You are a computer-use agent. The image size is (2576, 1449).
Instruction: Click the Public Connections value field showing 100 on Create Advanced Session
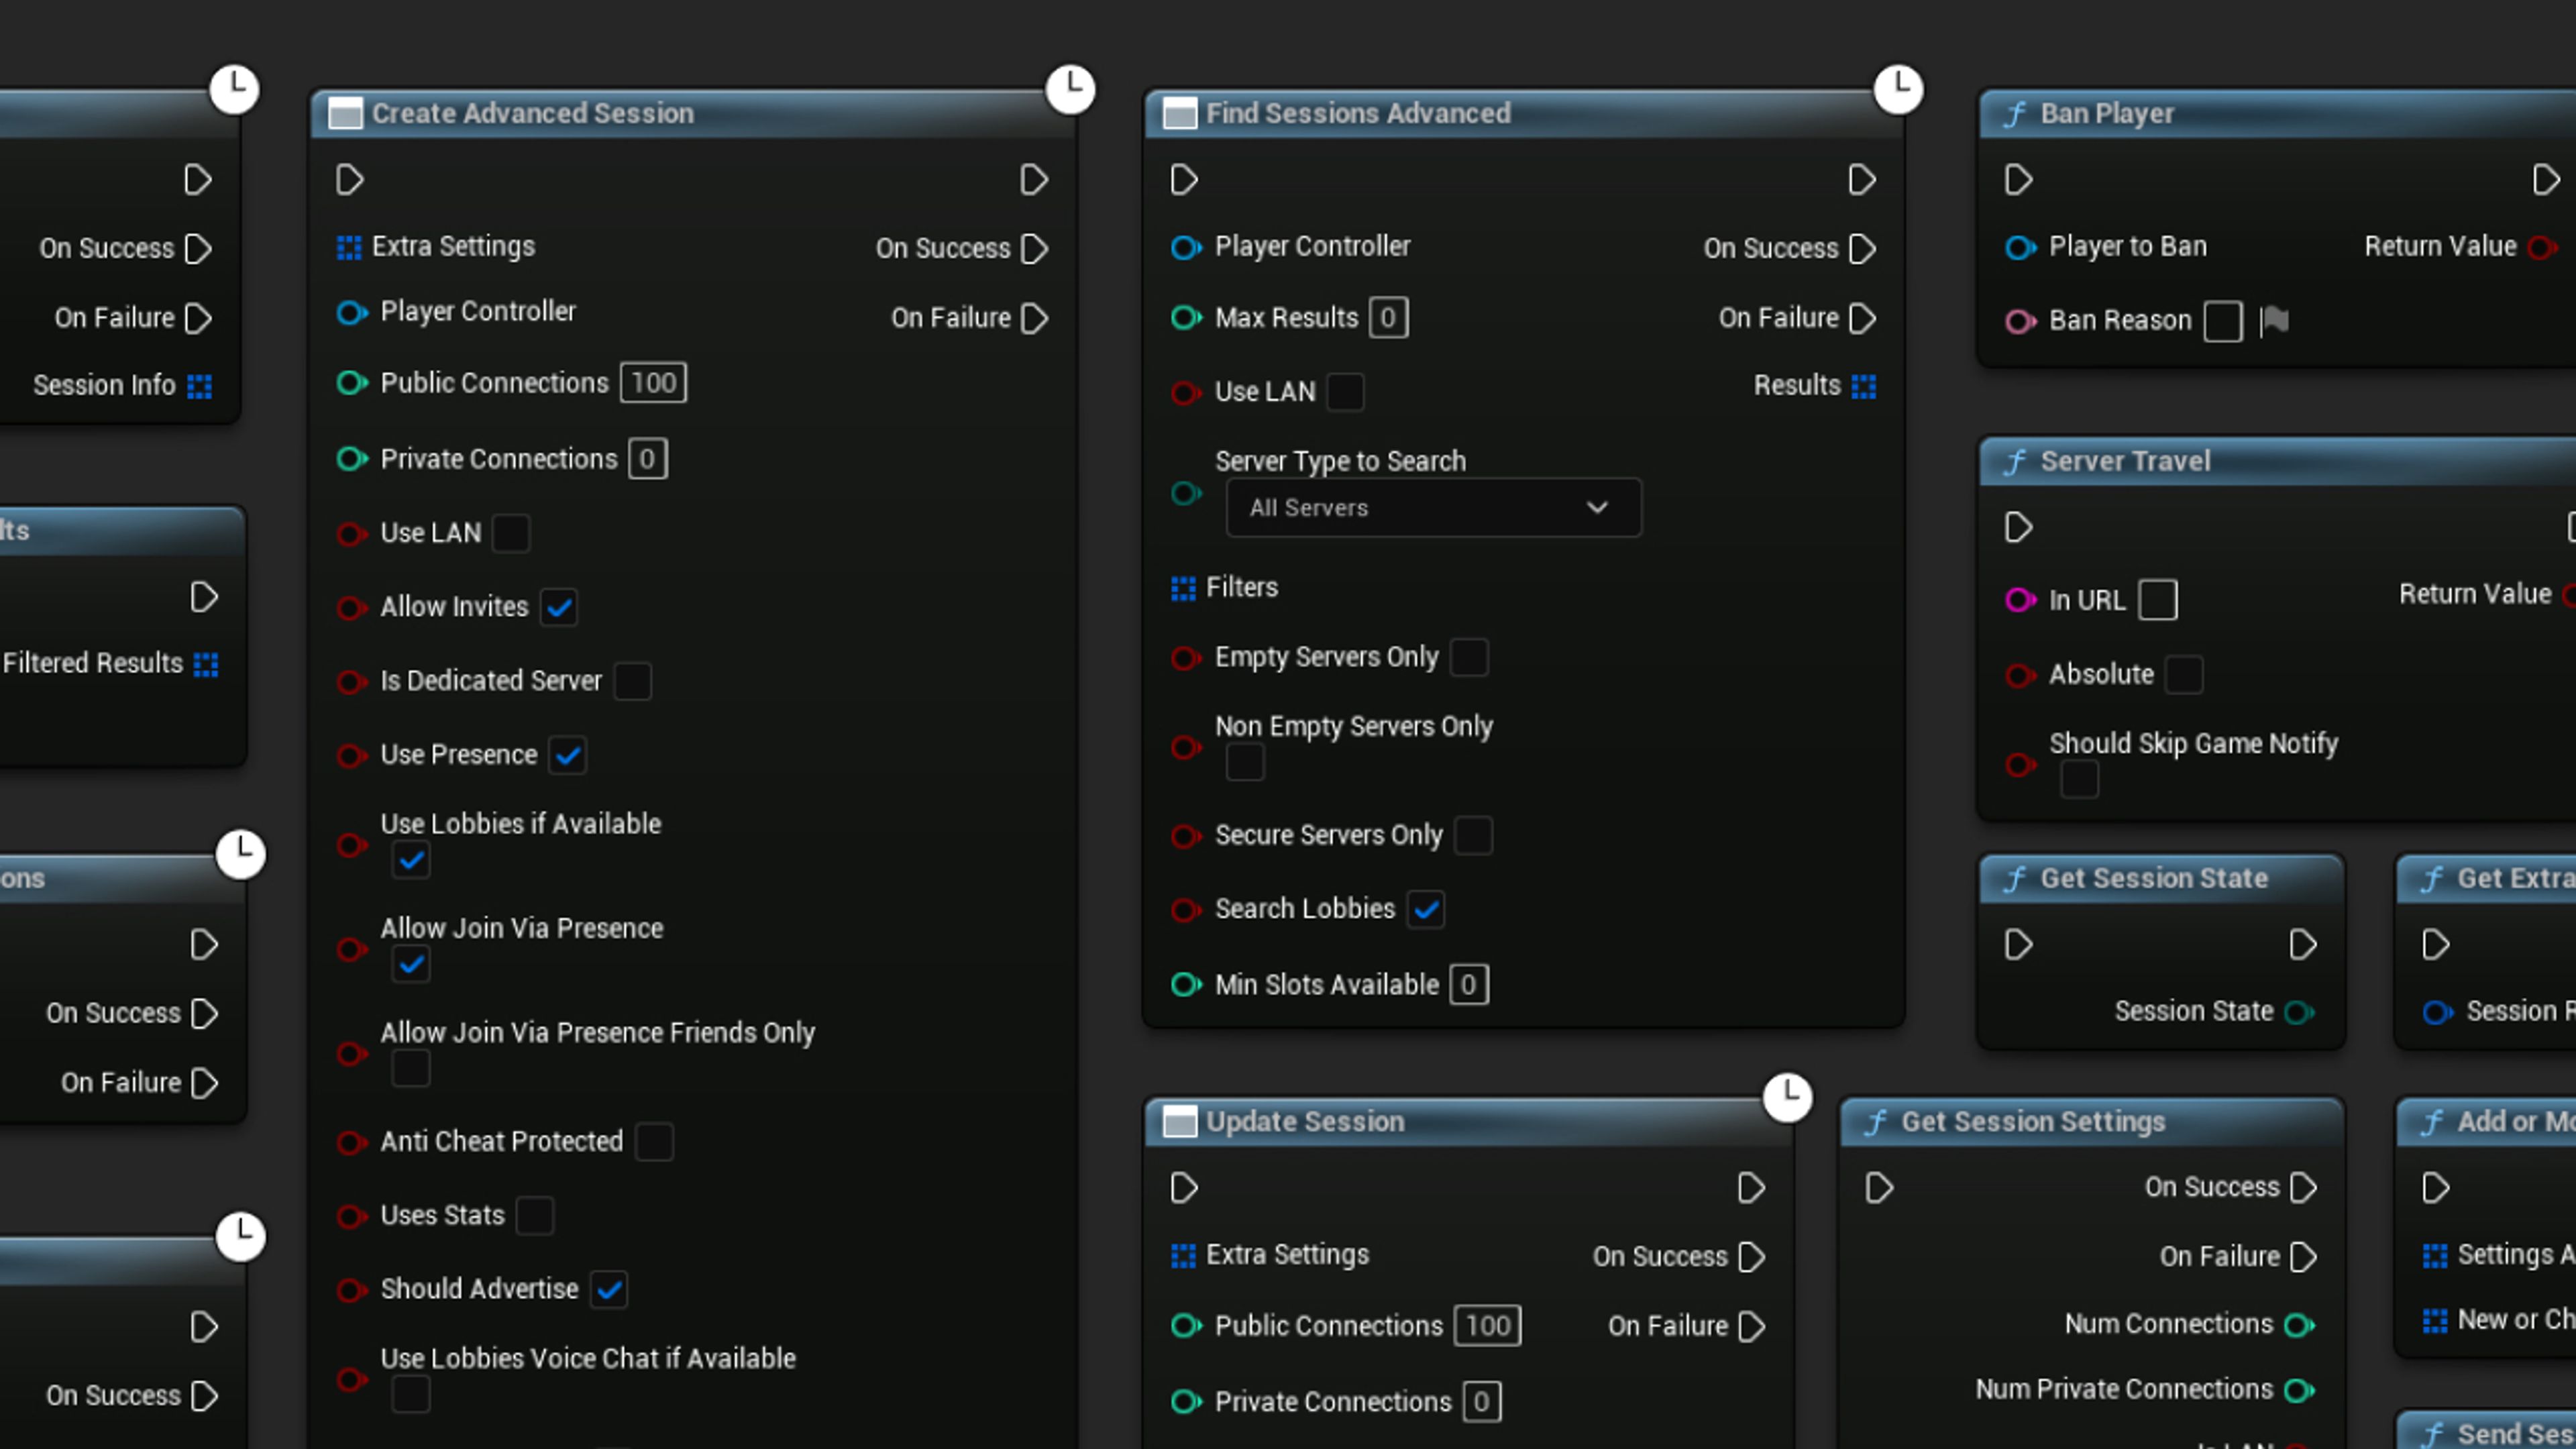coord(653,383)
